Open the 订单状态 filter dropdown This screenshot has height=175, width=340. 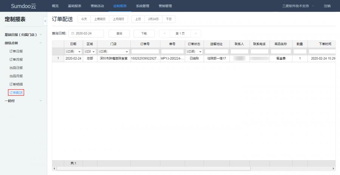click(x=200, y=51)
